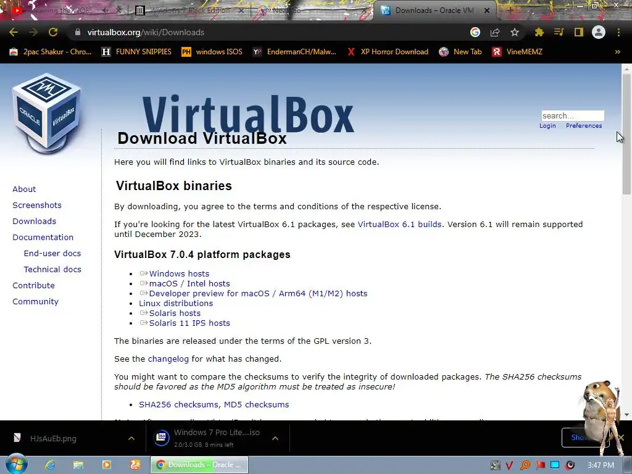Bookmark this page with the star icon

coord(515,32)
